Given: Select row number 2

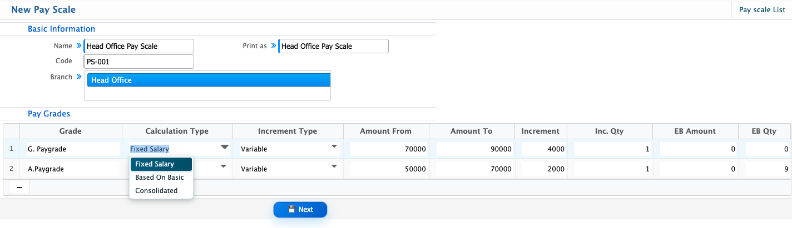Looking at the screenshot, I should pyautogui.click(x=12, y=169).
